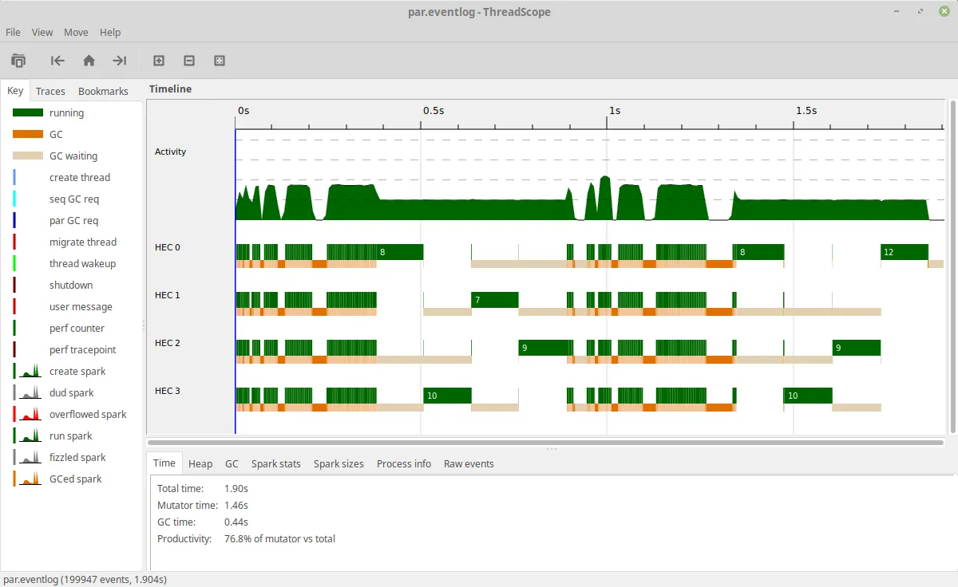958x587 pixels.
Task: Switch to the Bookmarks tab
Action: pos(103,91)
